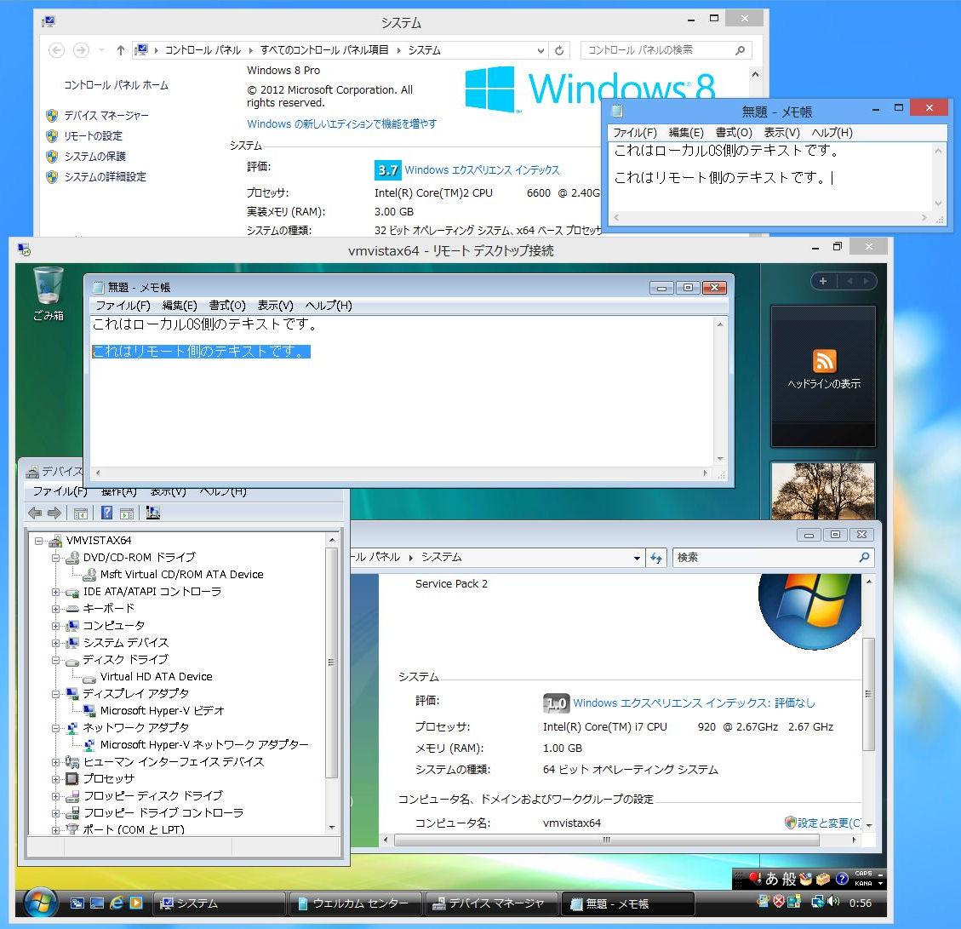The width and height of the screenshot is (961, 929).
Task: Open デバイス マネージャー link in Windows 8 System
Action: pyautogui.click(x=106, y=115)
